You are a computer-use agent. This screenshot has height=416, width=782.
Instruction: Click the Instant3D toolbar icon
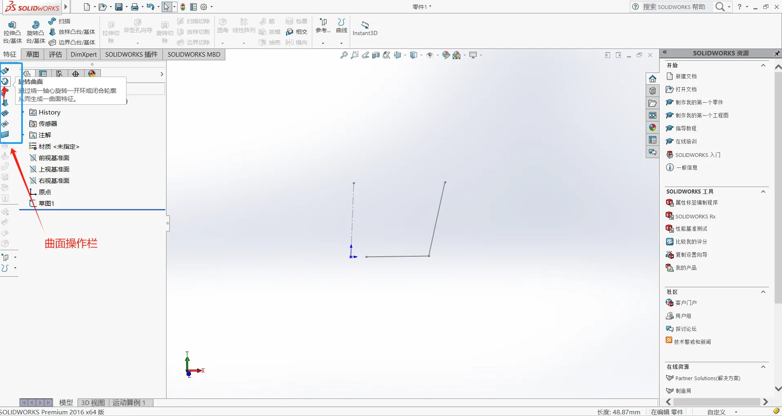pyautogui.click(x=365, y=28)
